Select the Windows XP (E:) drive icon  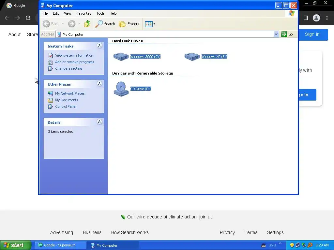coord(192,57)
